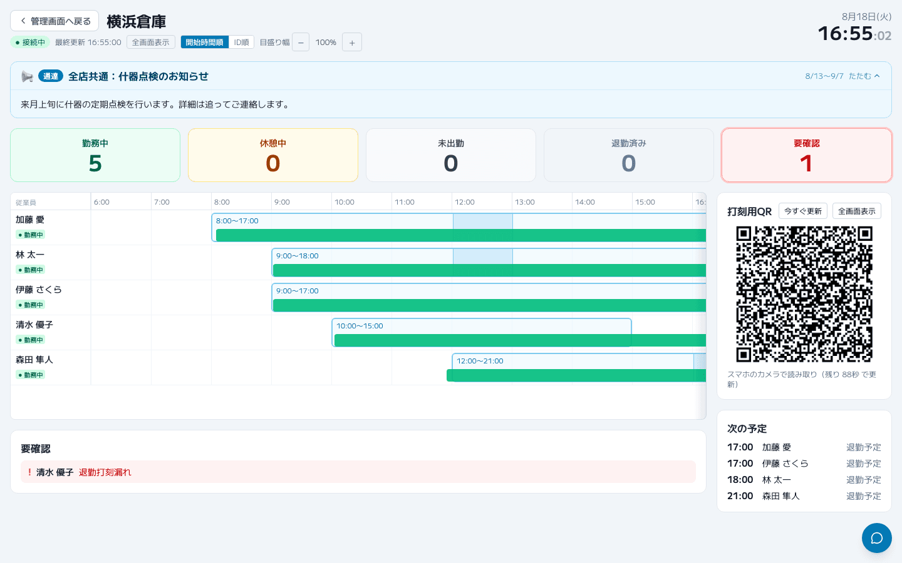This screenshot has height=563, width=902.
Task: Click the 全画面表示 button in header toolbar
Action: (x=150, y=42)
